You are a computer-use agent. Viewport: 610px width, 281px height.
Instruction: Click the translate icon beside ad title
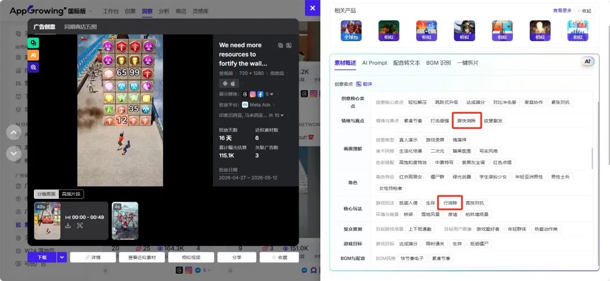pos(289,46)
